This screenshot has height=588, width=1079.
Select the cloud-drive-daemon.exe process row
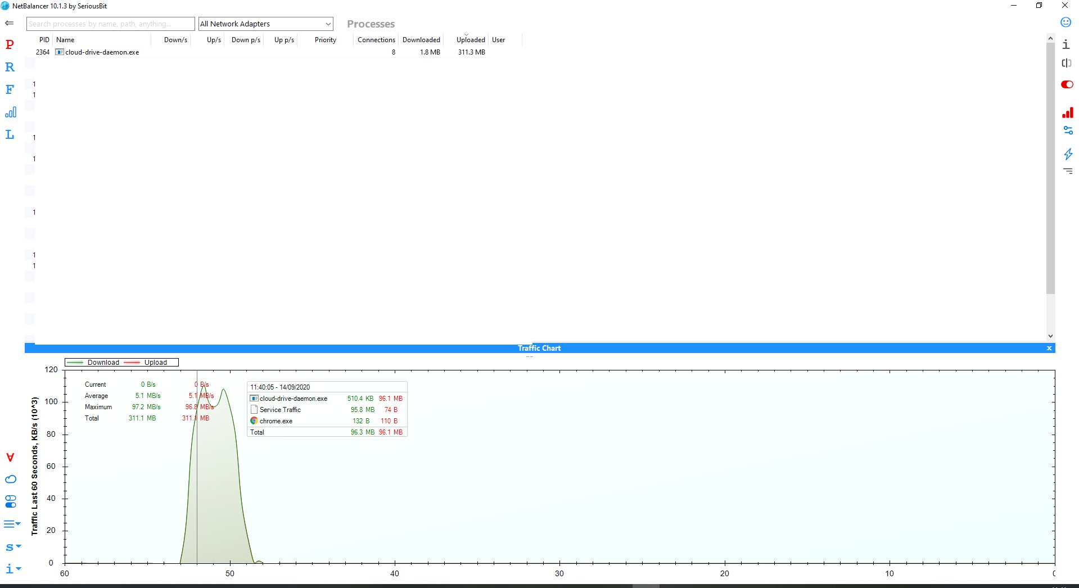[x=102, y=52]
